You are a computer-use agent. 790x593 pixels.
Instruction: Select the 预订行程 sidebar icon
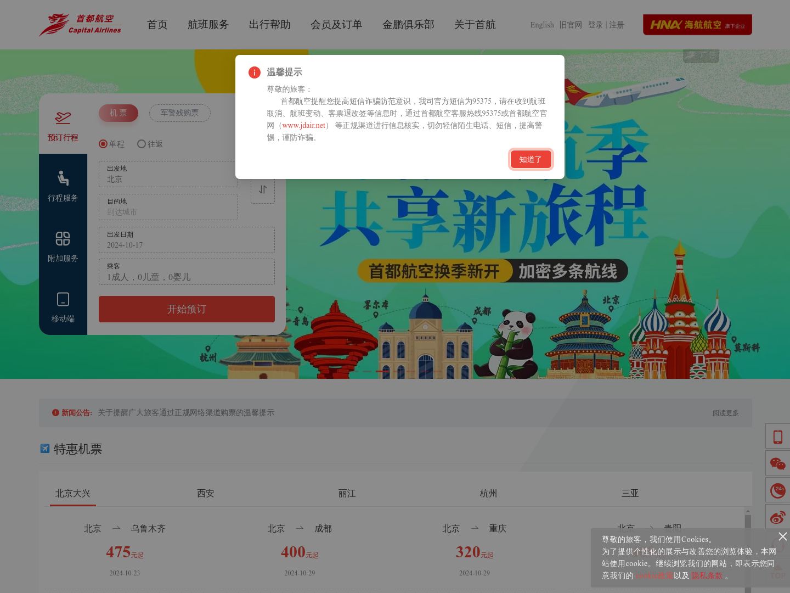(x=63, y=118)
